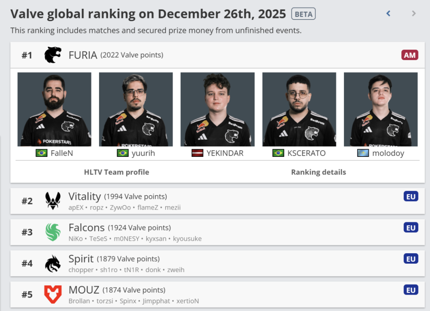This screenshot has width=430, height=311.
Task: Click the green Falcons logo
Action: 53,232
